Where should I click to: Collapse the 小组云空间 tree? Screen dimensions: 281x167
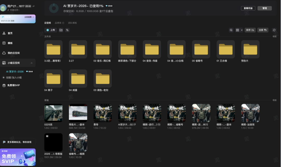click(x=31, y=63)
